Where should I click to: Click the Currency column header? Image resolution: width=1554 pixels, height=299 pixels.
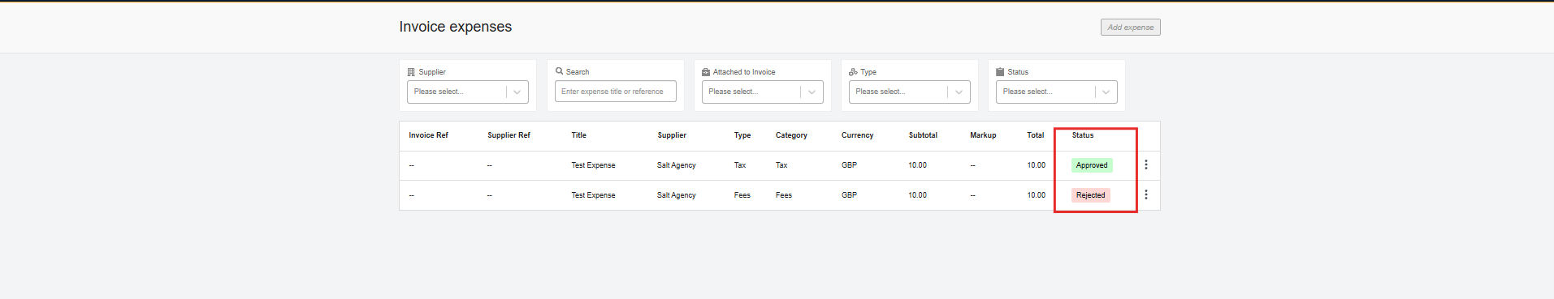click(857, 135)
